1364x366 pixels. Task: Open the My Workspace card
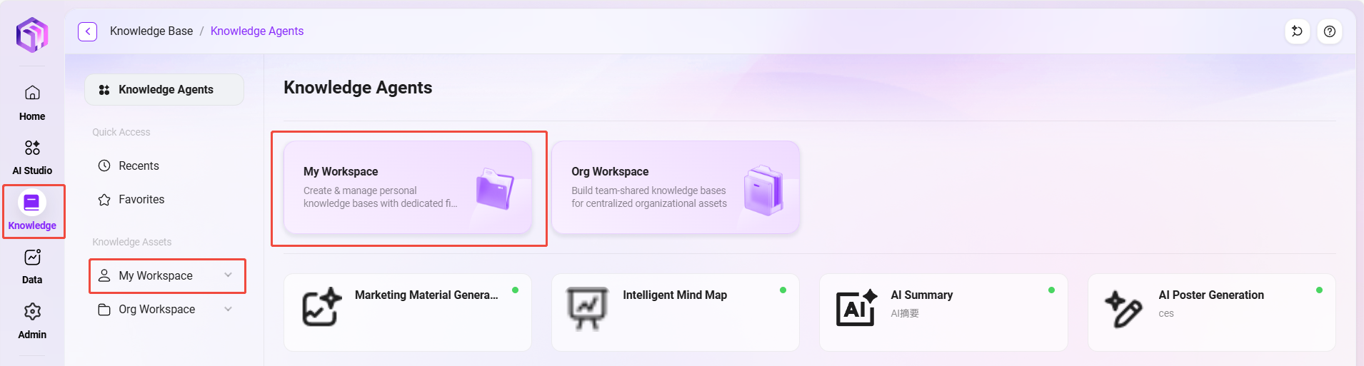(408, 187)
